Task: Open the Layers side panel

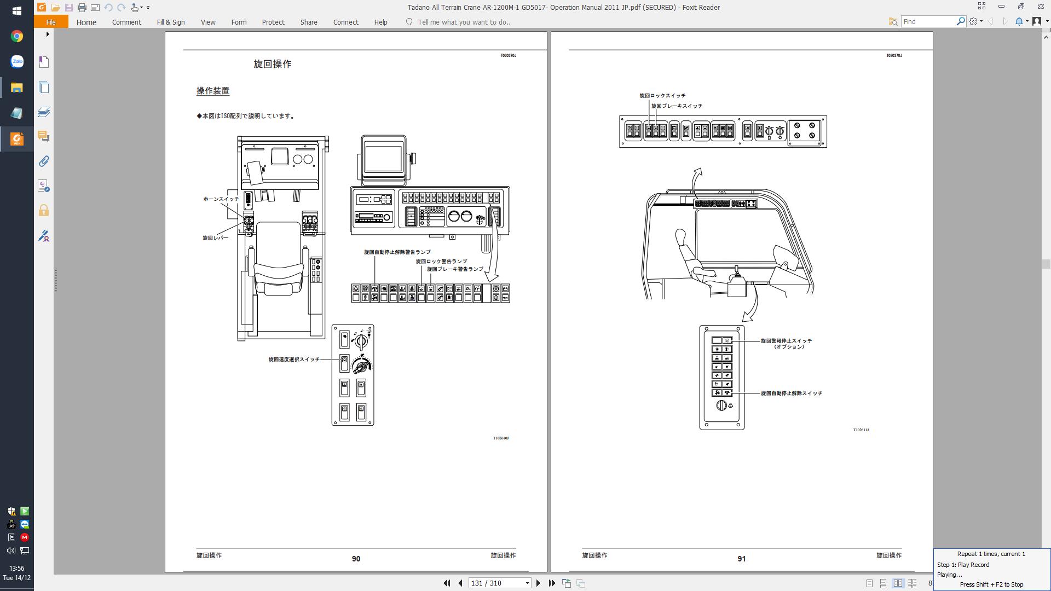Action: [44, 112]
